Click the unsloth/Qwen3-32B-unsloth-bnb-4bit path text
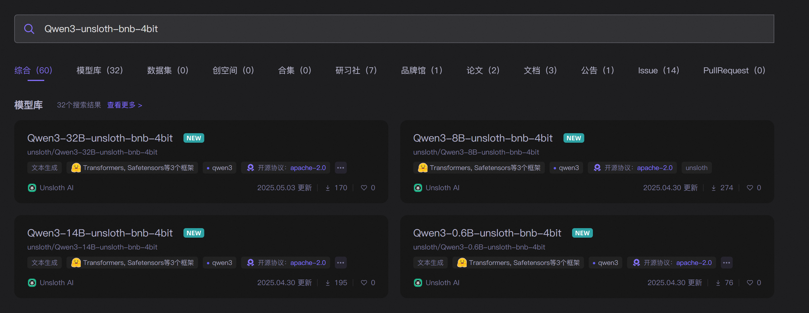 pyautogui.click(x=92, y=152)
